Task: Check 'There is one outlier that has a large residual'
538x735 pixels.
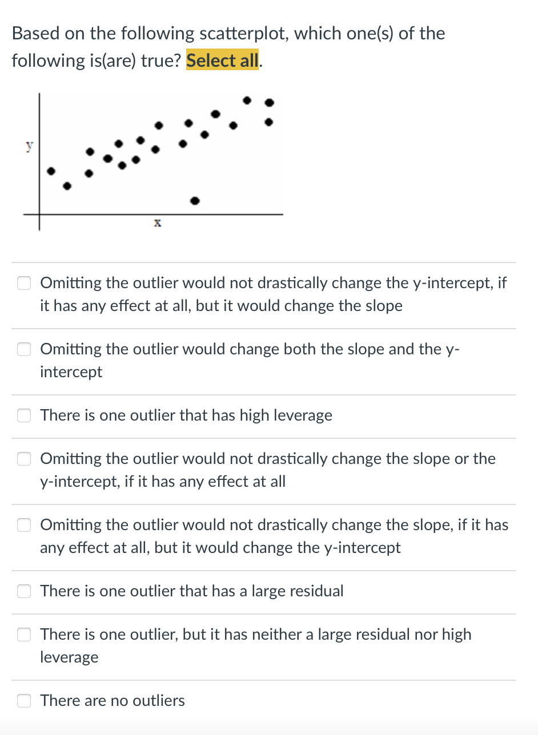Action: tap(24, 591)
